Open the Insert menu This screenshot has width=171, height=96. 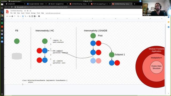click(x=23, y=13)
